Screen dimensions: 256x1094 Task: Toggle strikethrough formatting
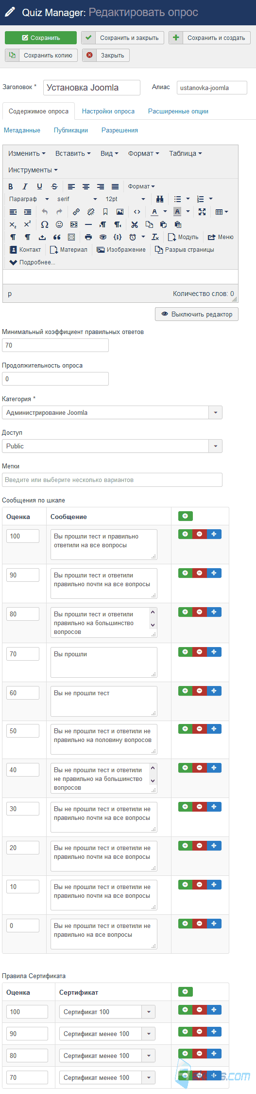(x=54, y=186)
